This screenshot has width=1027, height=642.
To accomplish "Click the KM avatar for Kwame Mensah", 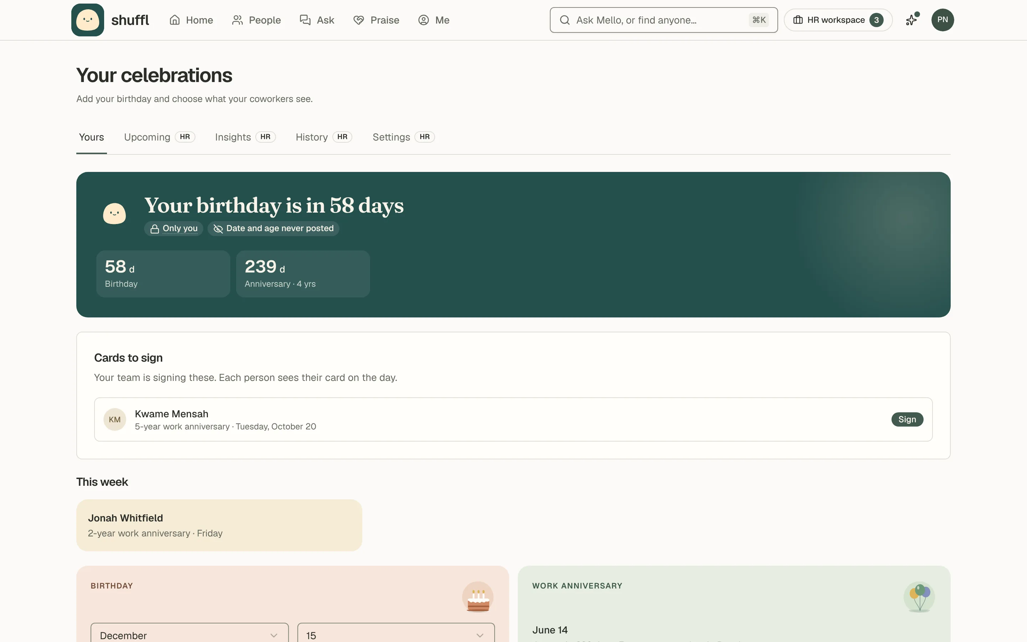I will click(114, 419).
